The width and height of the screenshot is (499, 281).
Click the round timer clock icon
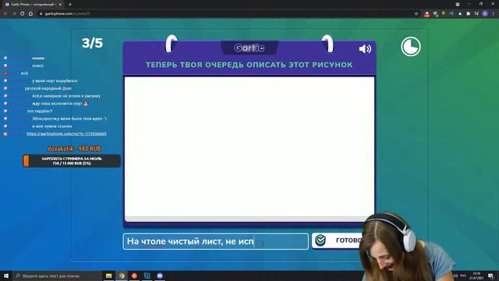point(411,47)
